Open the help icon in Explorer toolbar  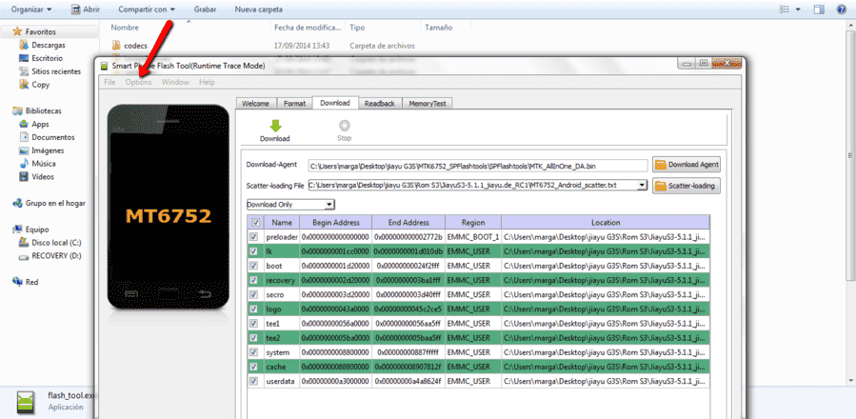click(842, 10)
